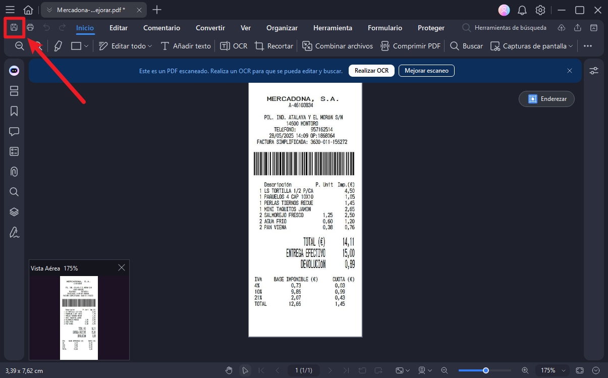The height and width of the screenshot is (378, 608).
Task: Switch to the Convertir tab
Action: click(x=210, y=28)
